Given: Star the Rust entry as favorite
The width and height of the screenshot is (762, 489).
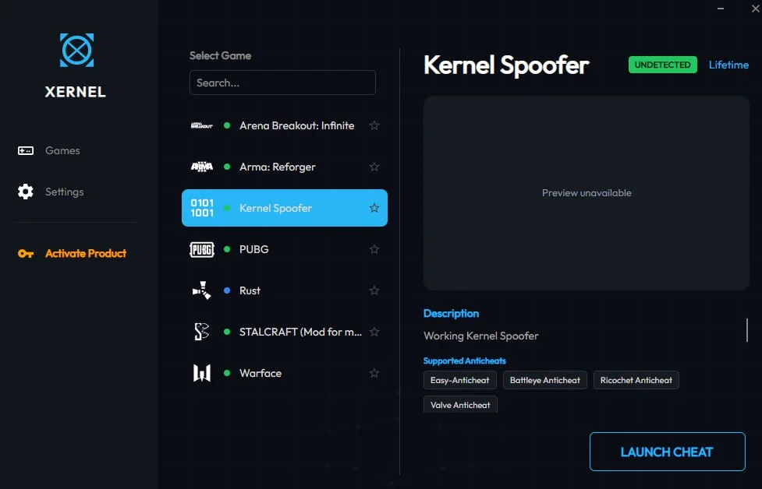Looking at the screenshot, I should (374, 290).
